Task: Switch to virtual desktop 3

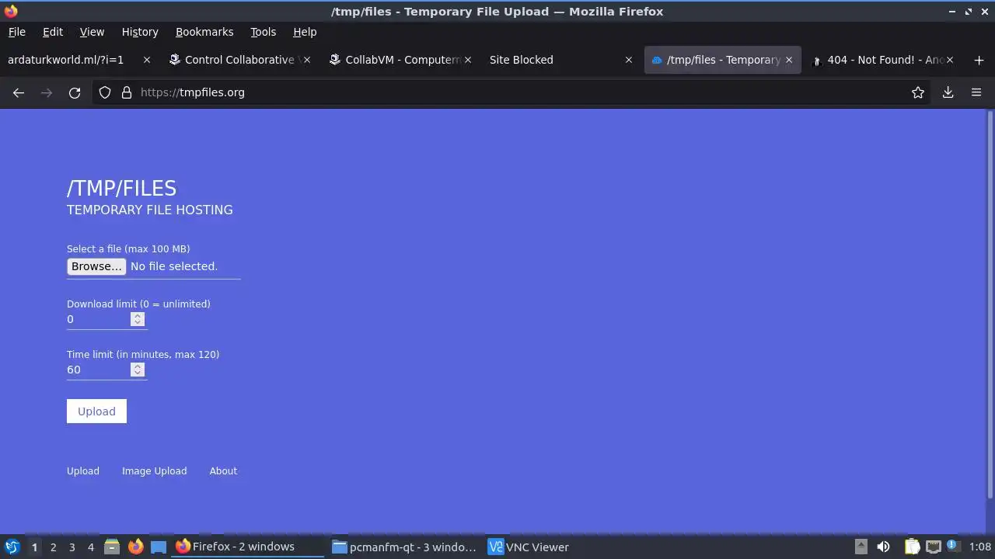Action: [x=72, y=547]
